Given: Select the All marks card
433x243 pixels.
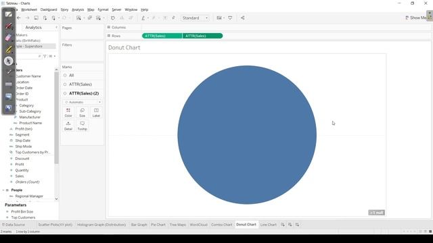Looking at the screenshot, I should (x=83, y=75).
